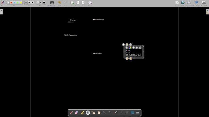
Task: Select the Eraser tool
Action: (77, 113)
